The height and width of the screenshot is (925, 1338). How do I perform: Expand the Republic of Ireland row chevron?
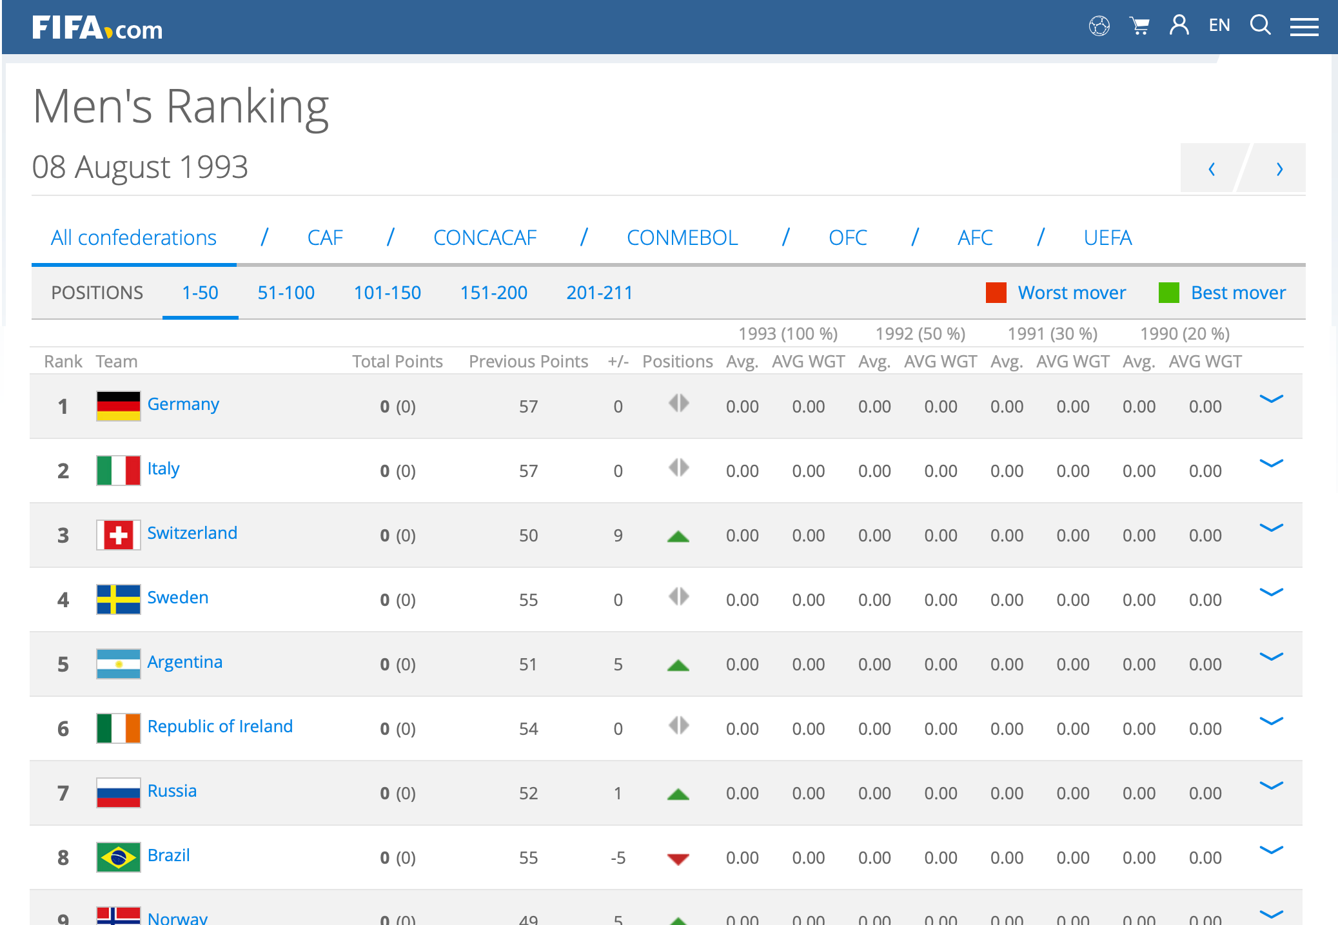pos(1271,721)
